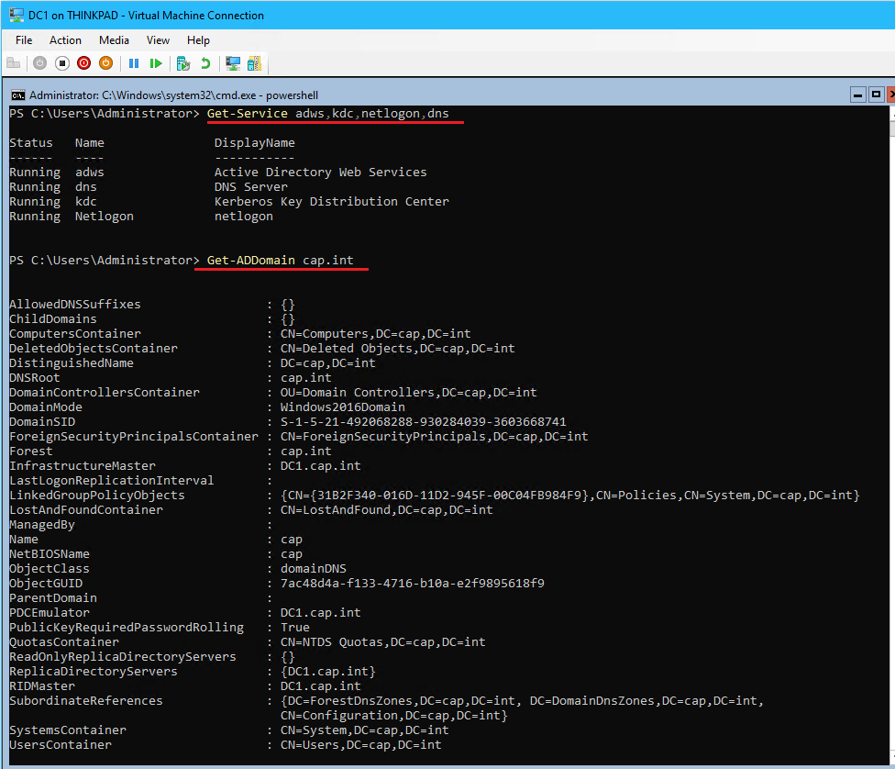Image resolution: width=895 pixels, height=769 pixels.
Task: Click the 'DomainMode' property name
Action: [46, 407]
